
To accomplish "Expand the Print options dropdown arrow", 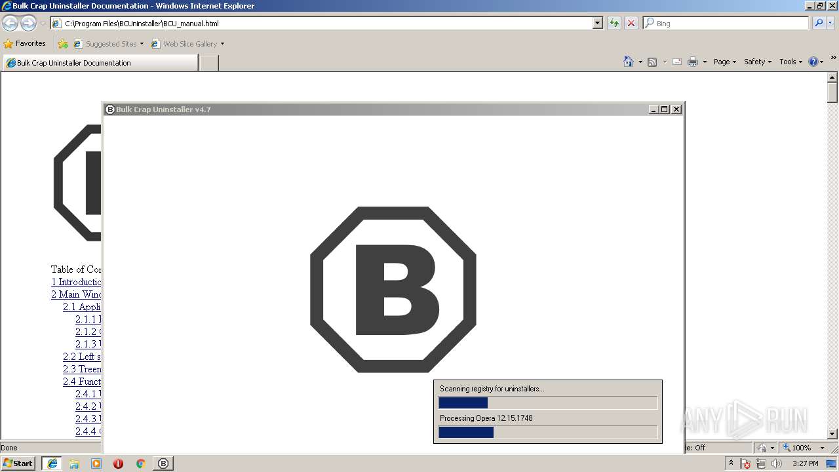I will pos(705,62).
